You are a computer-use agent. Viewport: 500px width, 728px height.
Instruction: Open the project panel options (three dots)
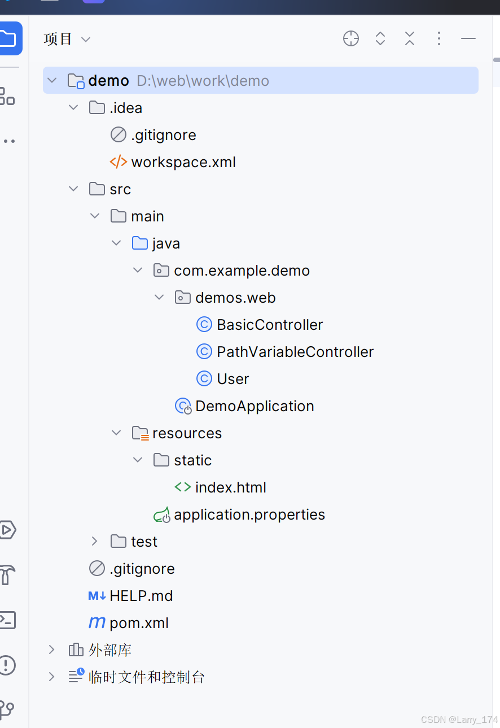439,39
